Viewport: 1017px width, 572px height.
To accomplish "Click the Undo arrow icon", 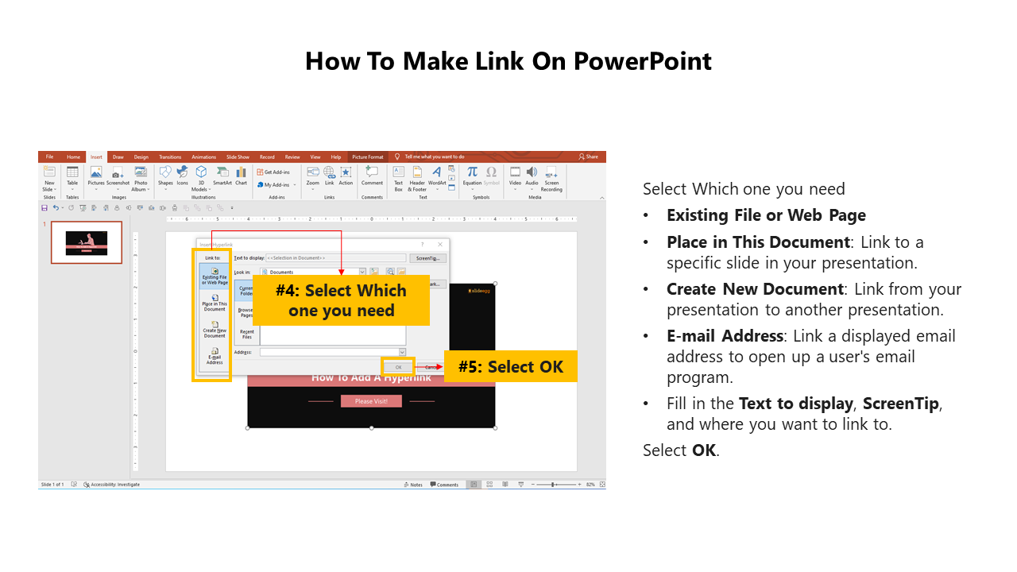I will point(56,208).
